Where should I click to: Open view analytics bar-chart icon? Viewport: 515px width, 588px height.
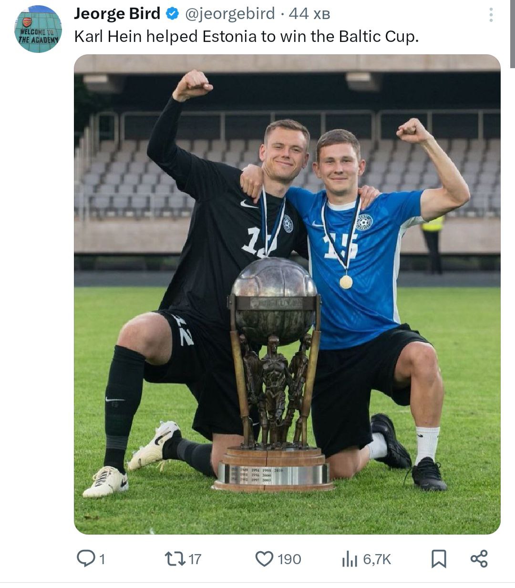350,559
